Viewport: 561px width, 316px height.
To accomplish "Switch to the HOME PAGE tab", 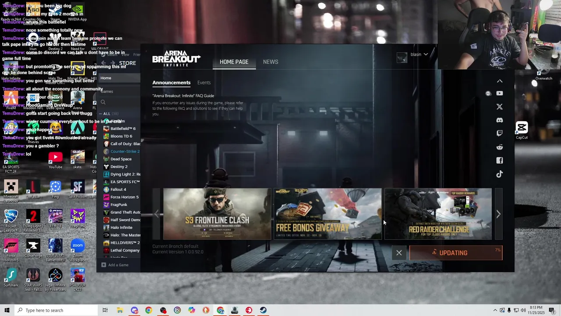I will pos(234,62).
